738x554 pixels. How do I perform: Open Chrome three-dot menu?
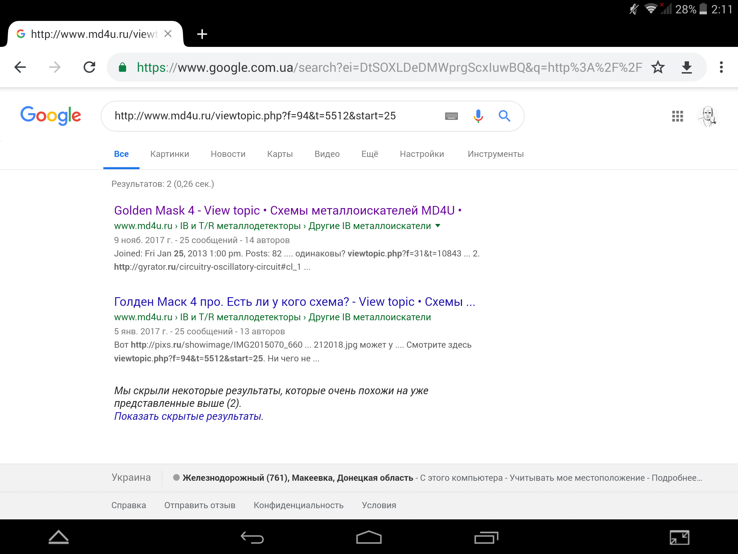721,67
